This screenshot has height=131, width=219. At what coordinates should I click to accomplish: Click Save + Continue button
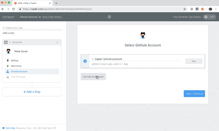point(194,94)
